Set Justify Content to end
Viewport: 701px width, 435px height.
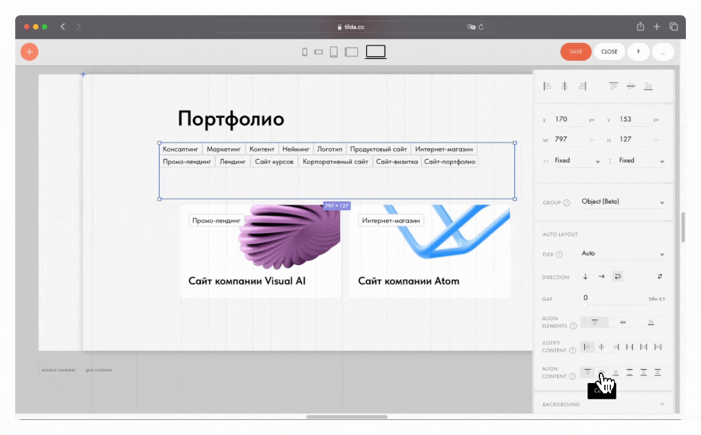(x=616, y=347)
